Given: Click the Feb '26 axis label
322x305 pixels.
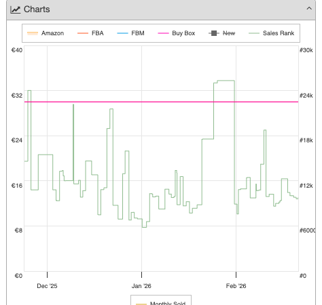Looking at the screenshot, I should [x=236, y=286].
